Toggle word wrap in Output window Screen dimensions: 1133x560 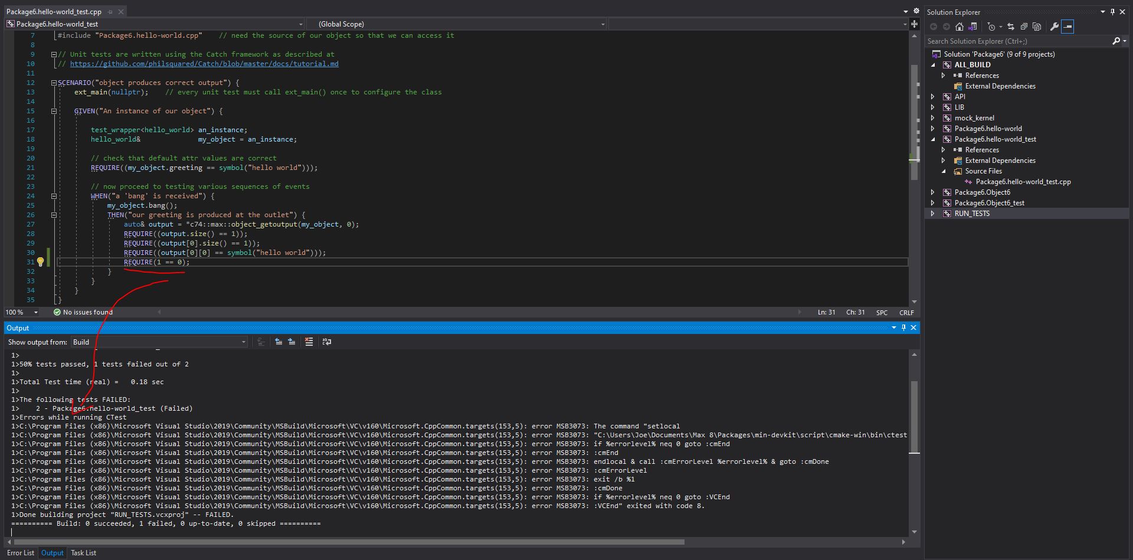326,342
